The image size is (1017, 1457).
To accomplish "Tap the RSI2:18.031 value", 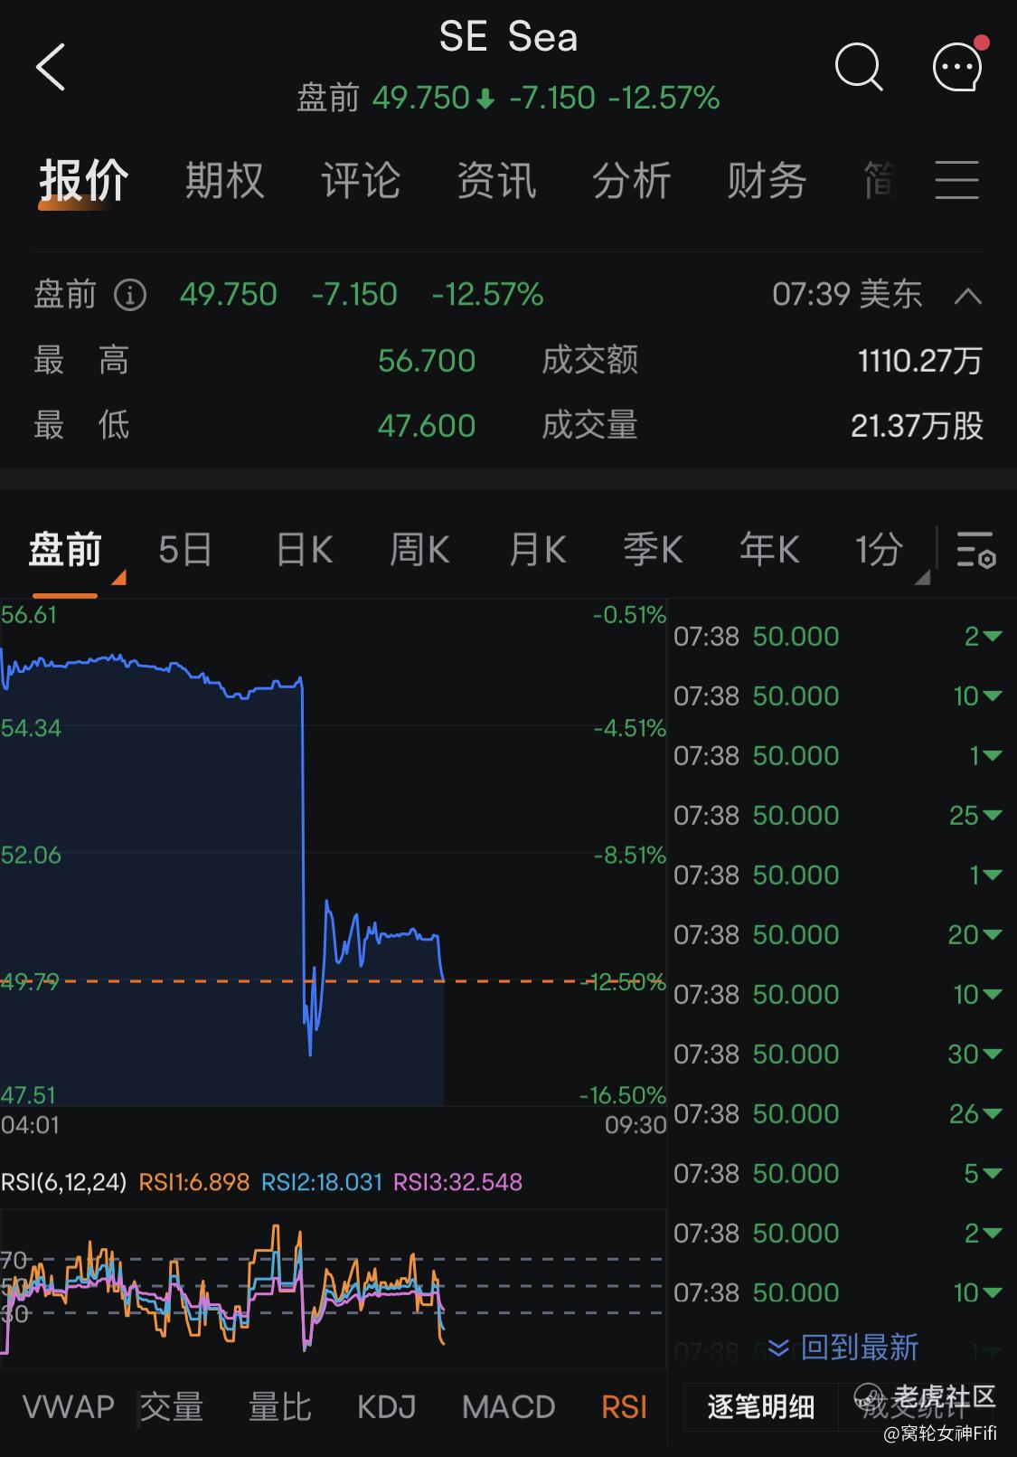I will coord(322,1182).
